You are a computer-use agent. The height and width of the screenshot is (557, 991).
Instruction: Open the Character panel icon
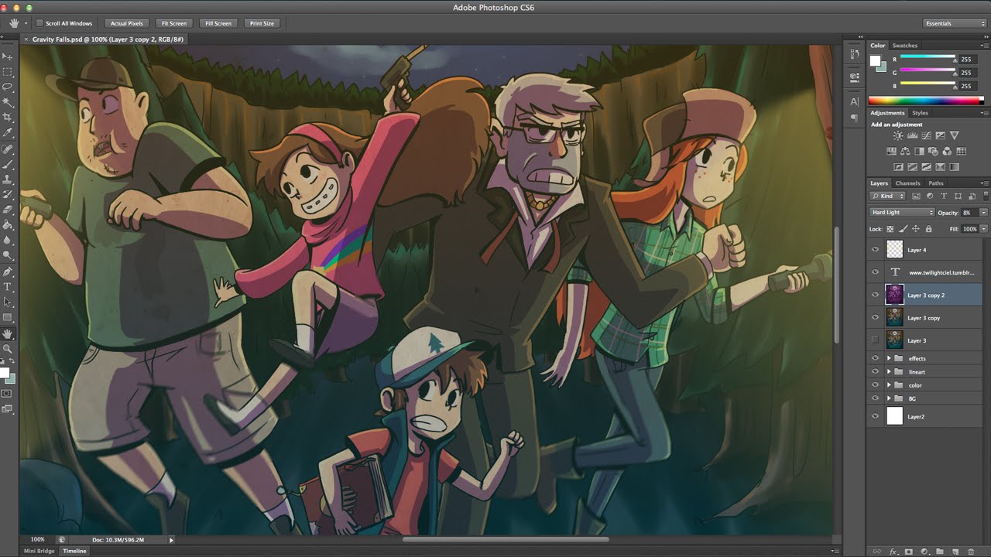854,101
